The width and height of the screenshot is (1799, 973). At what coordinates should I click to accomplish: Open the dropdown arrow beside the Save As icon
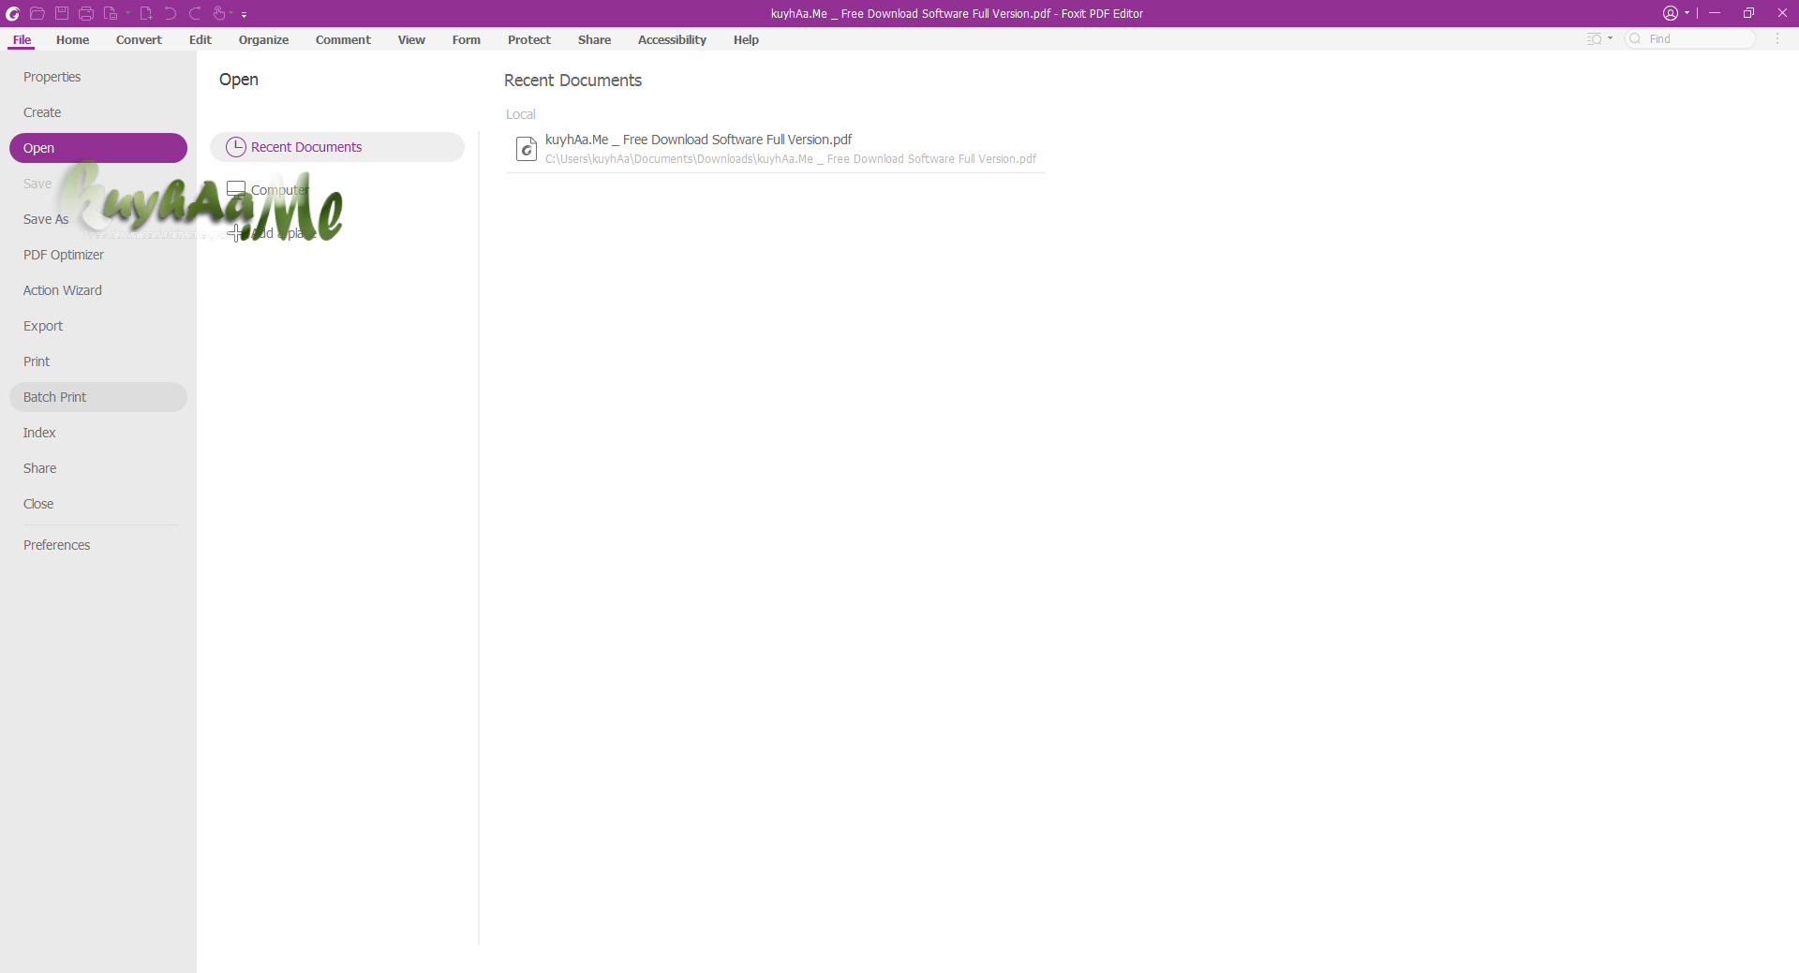click(x=127, y=13)
